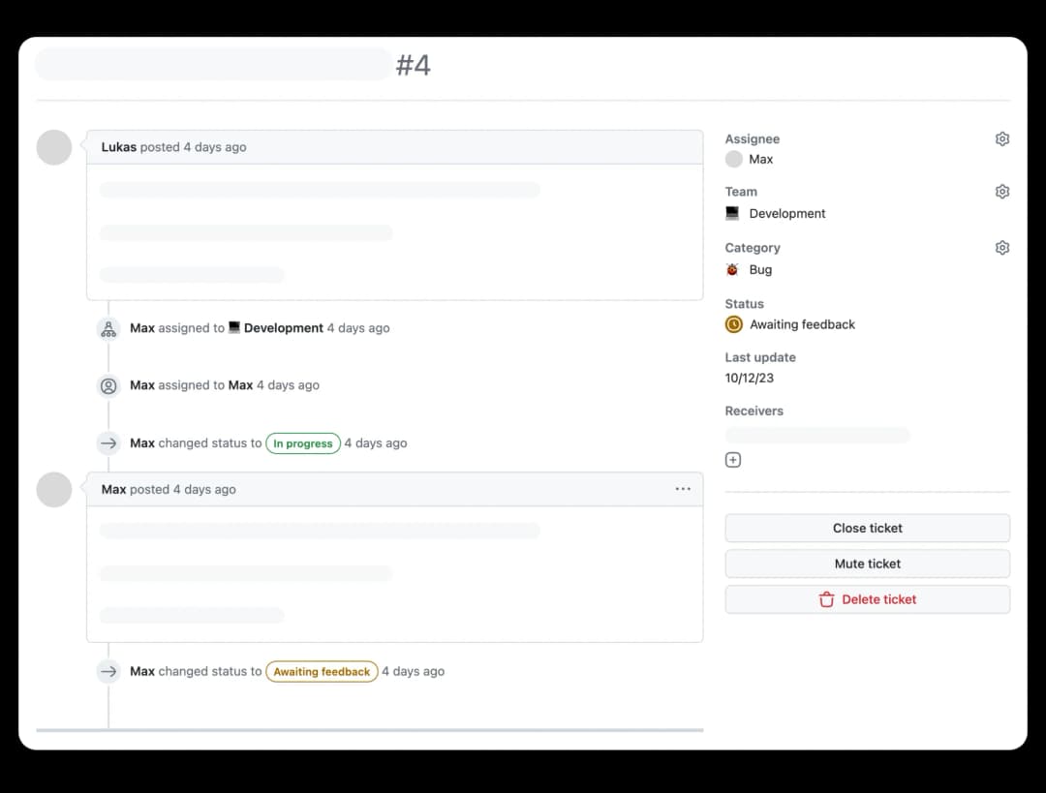
Task: Click the Receivers label
Action: [754, 411]
